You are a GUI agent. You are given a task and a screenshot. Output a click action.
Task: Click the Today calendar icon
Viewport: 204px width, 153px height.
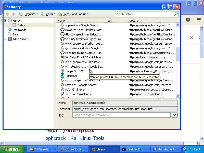tap(15, 25)
